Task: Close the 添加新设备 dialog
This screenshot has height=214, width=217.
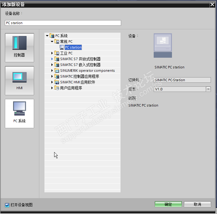Action: click(x=212, y=5)
